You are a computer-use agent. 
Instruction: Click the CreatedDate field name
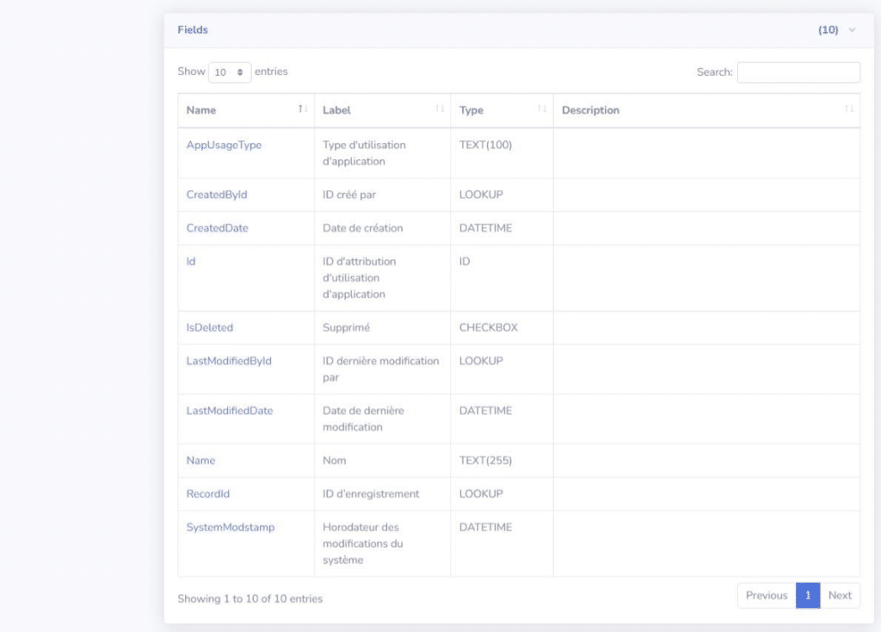click(218, 228)
